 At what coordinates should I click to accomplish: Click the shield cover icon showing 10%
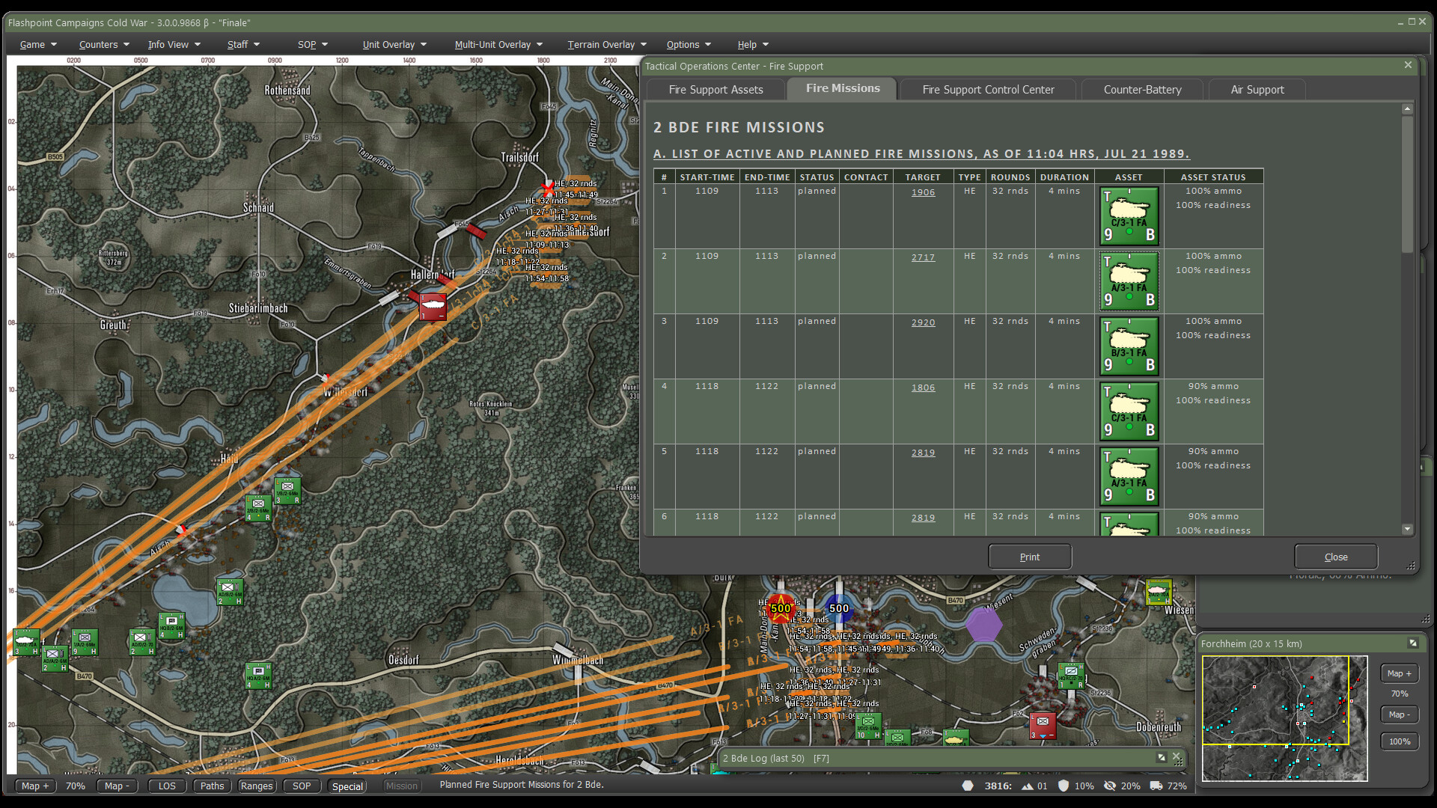point(1064,786)
